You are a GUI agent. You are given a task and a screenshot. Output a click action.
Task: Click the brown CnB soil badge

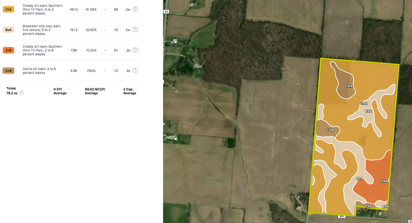click(x=9, y=70)
